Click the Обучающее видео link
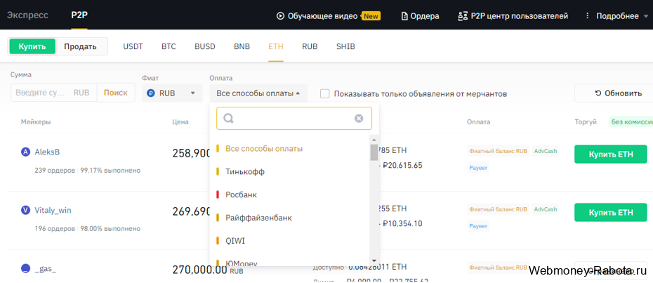653x283 pixels. pyautogui.click(x=323, y=16)
